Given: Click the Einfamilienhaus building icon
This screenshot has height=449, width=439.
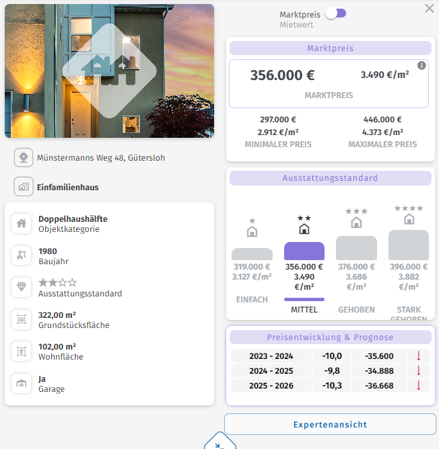Looking at the screenshot, I should coord(24,187).
